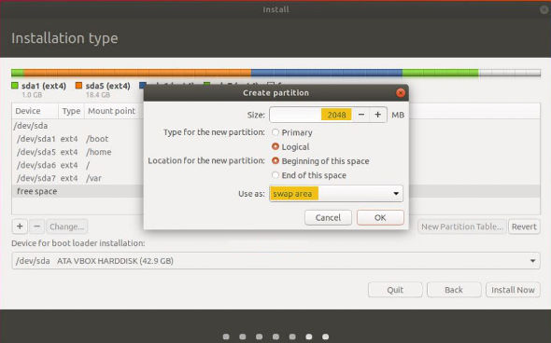Increase partition size with plus button

coord(377,115)
